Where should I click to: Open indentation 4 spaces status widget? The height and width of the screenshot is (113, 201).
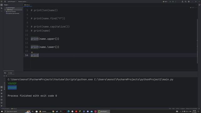[182, 109]
